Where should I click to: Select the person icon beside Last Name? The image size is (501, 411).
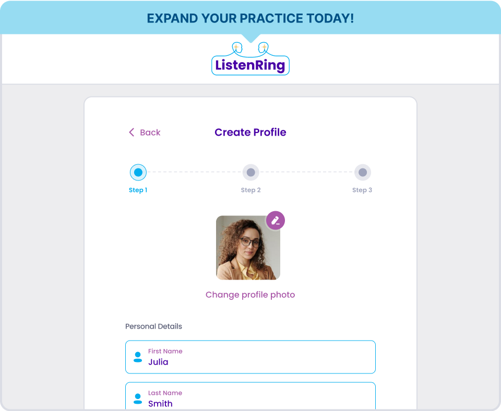click(137, 398)
